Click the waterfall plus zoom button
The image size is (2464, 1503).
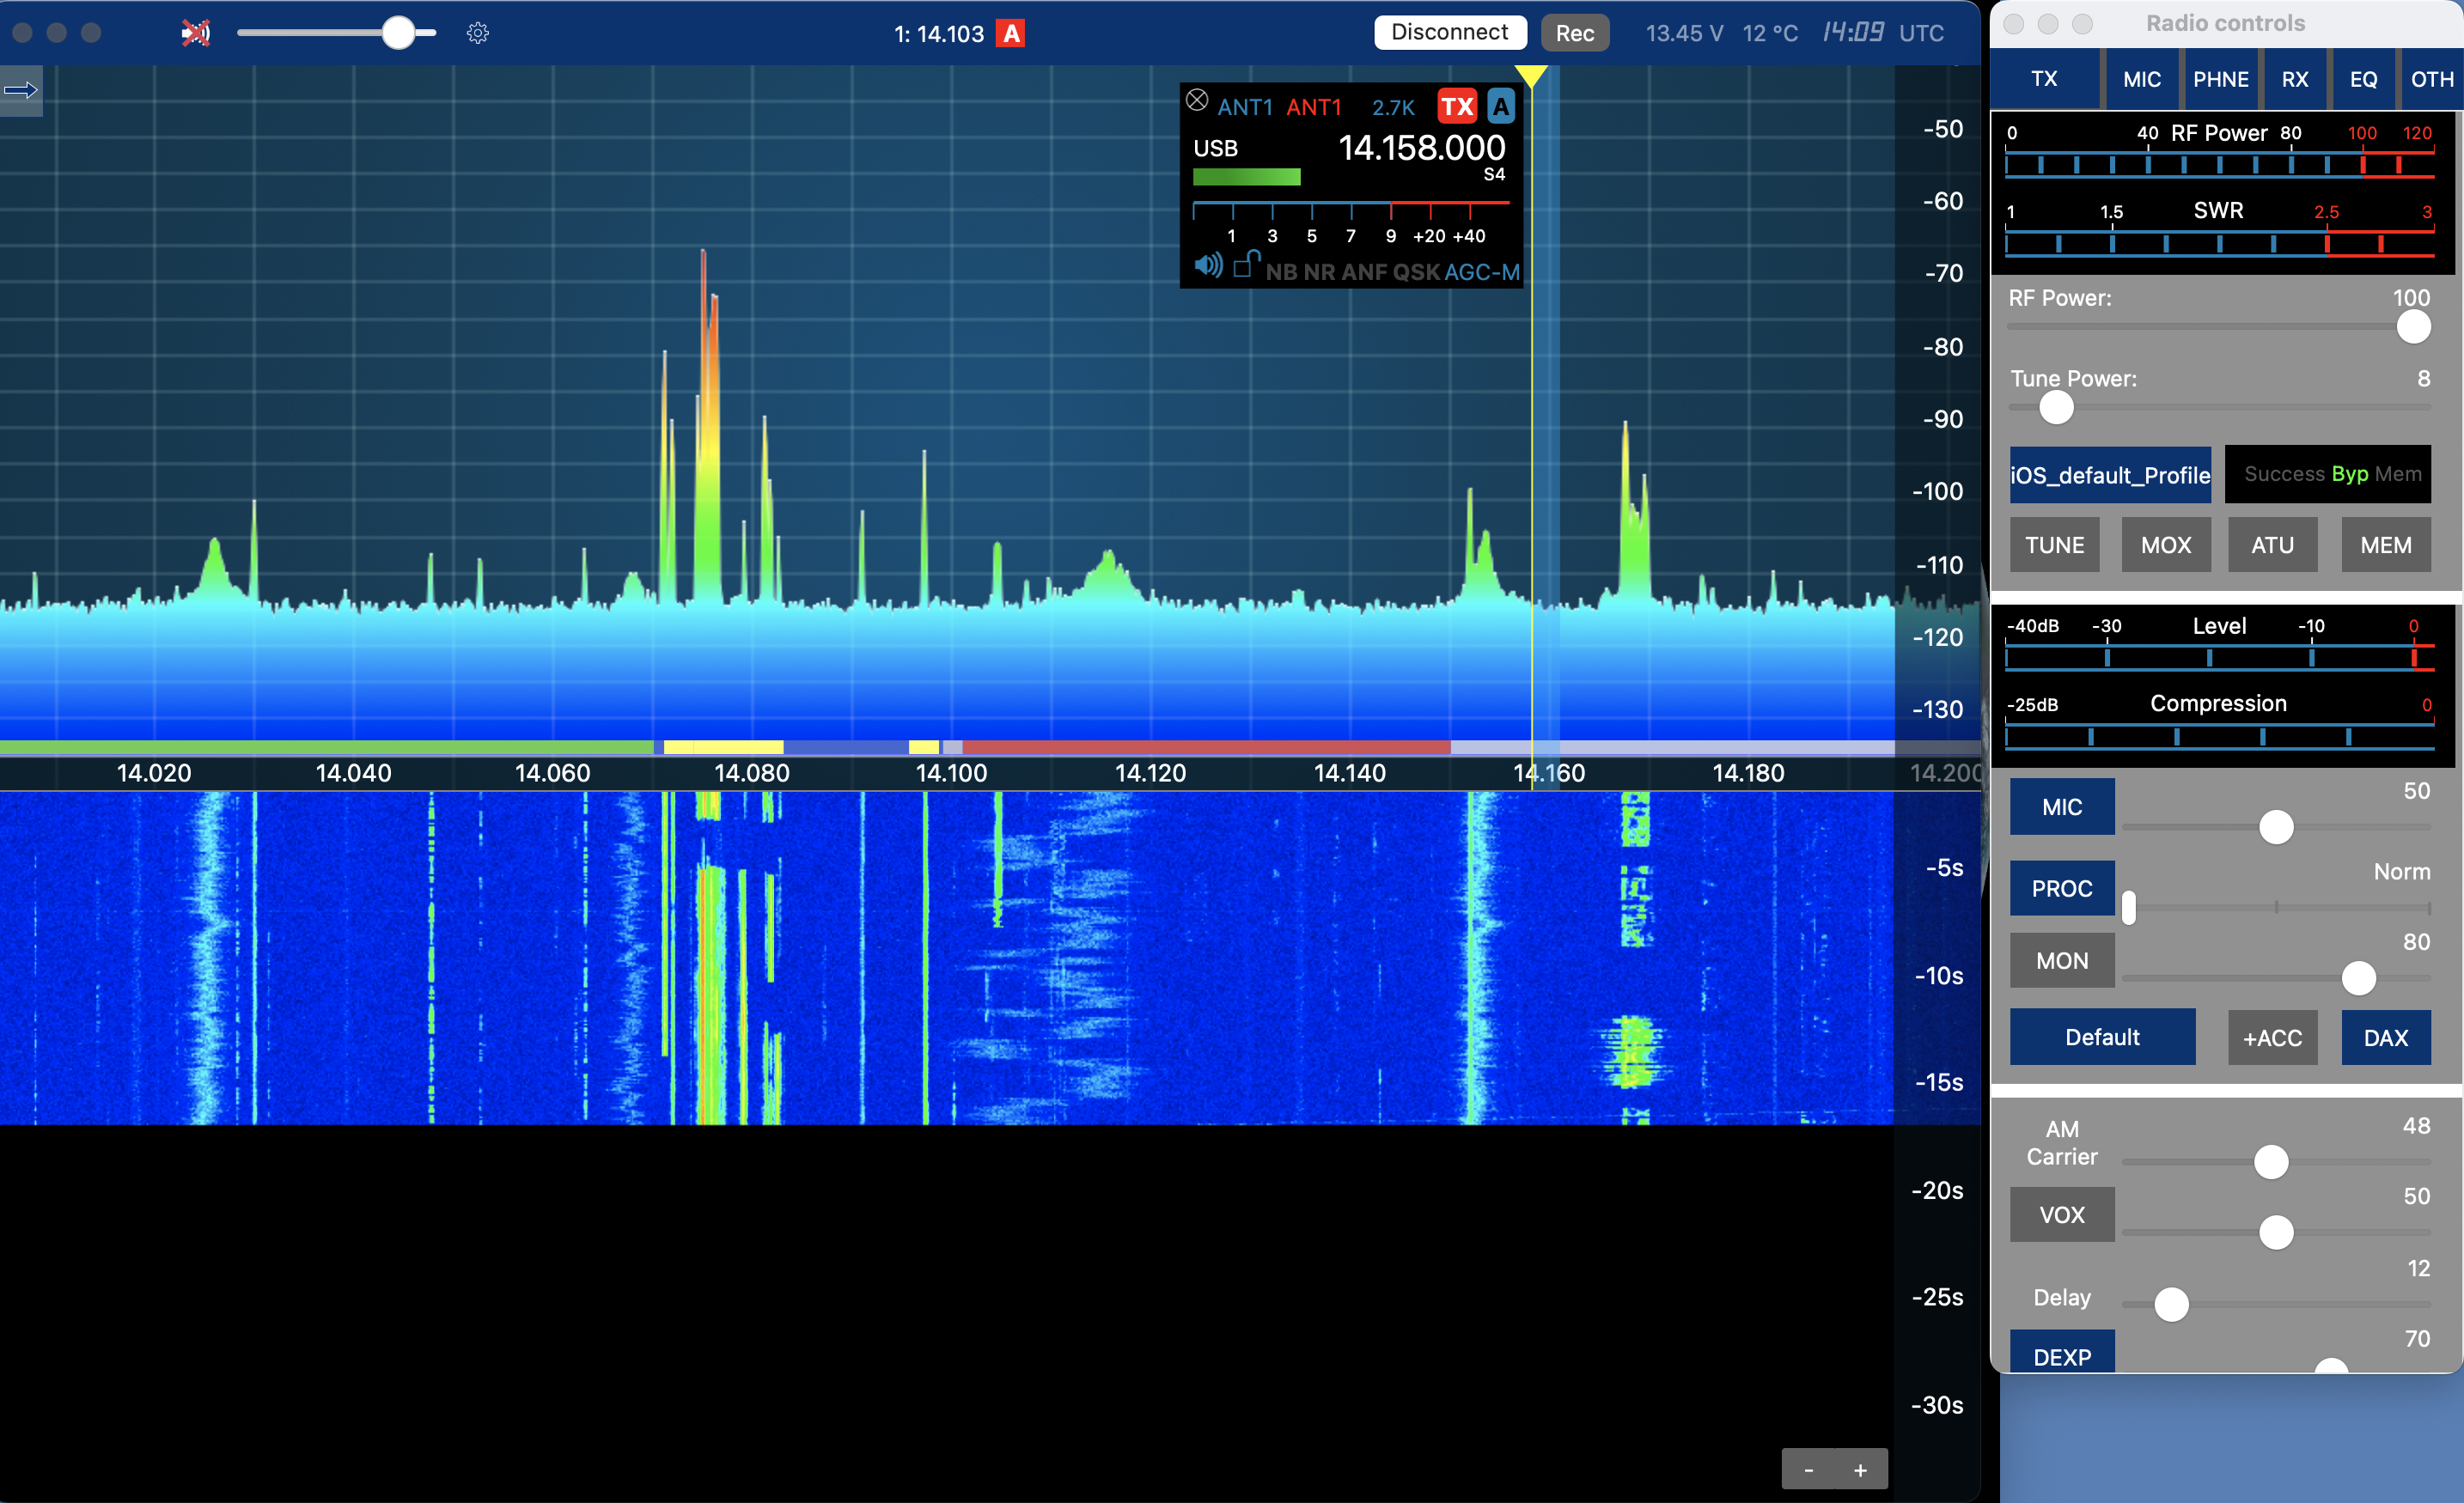tap(1861, 1470)
